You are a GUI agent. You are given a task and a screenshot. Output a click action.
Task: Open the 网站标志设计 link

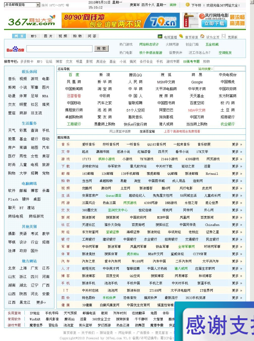point(149,44)
